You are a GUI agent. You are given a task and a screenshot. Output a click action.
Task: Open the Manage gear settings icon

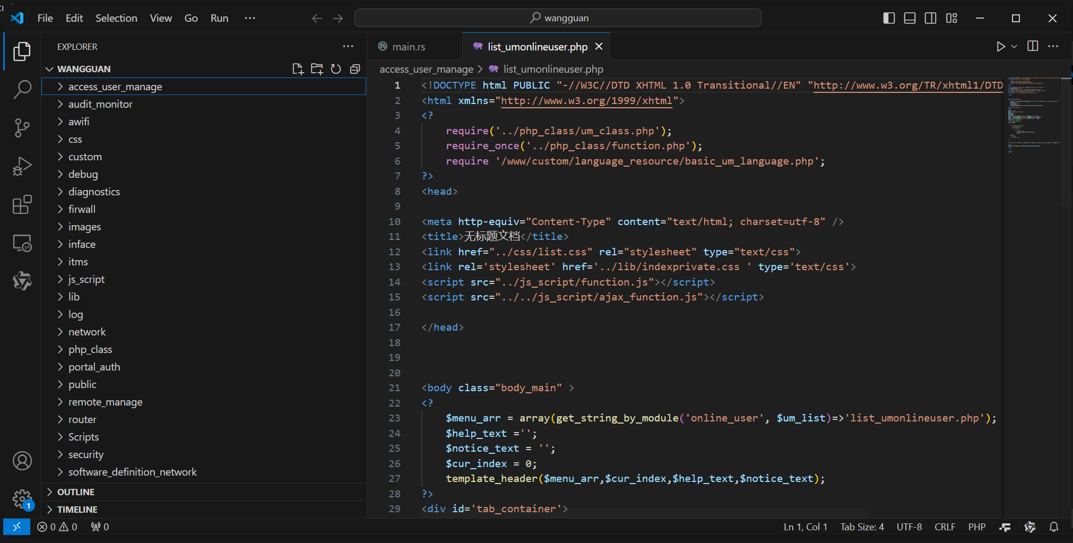[x=22, y=499]
